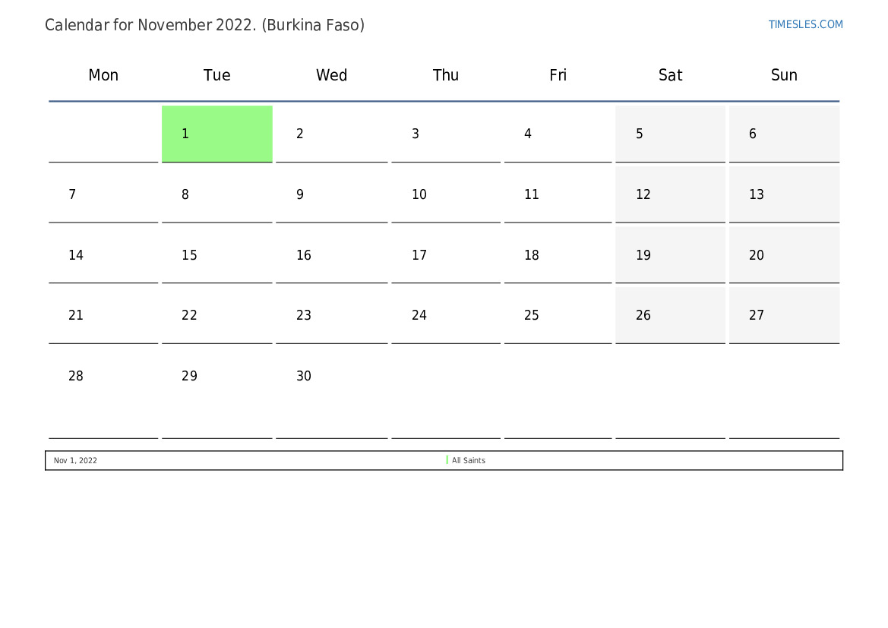888x628 pixels.
Task: Click the green All Saints legend marker
Action: click(447, 460)
